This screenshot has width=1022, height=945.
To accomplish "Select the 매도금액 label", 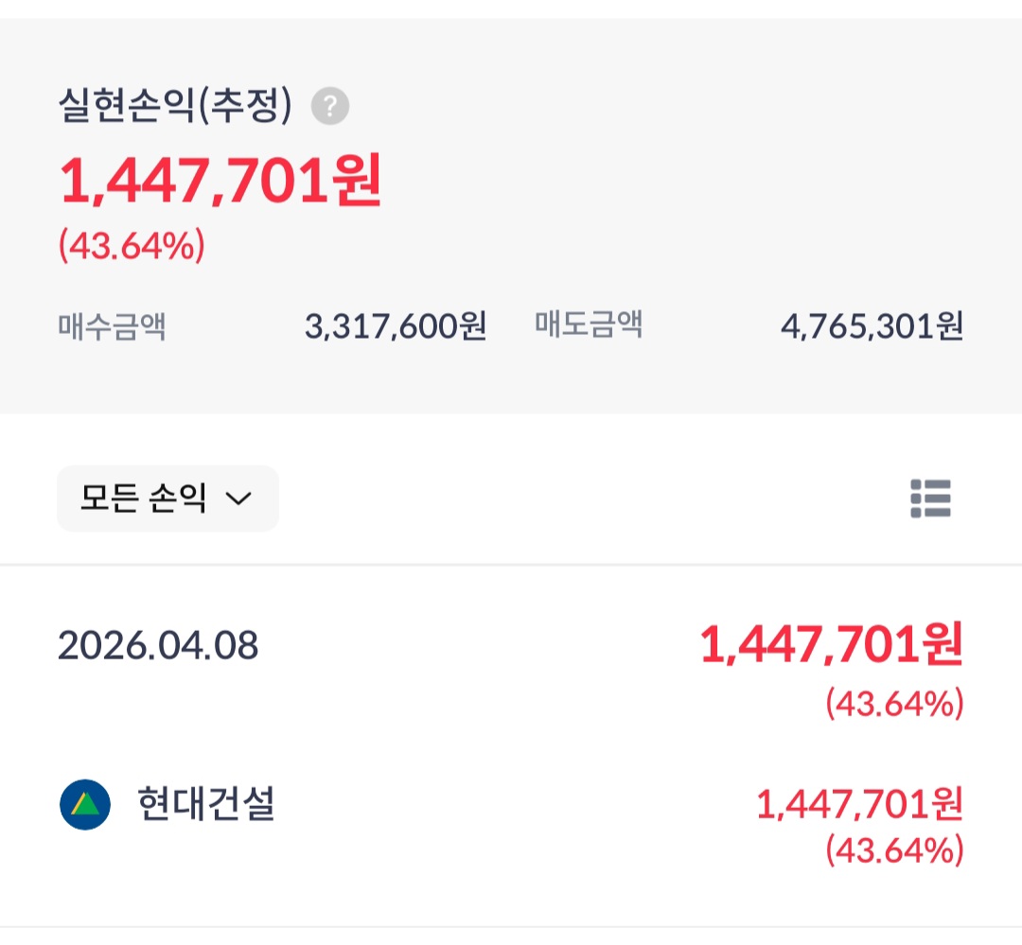I will click(x=589, y=325).
